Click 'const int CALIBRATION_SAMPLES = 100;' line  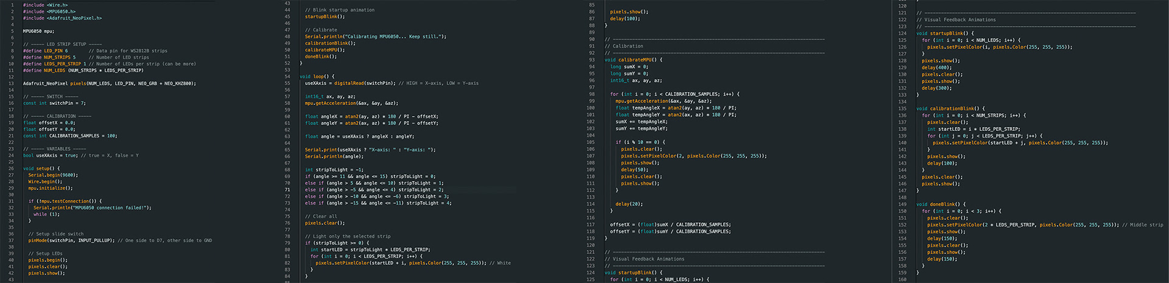(x=70, y=136)
